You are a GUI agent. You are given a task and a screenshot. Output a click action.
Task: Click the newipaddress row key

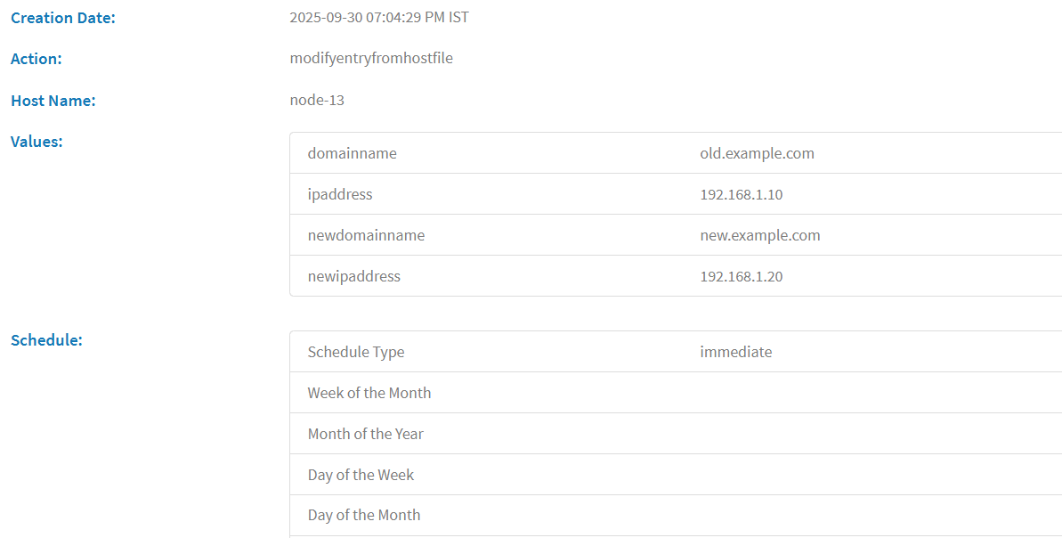tap(354, 276)
